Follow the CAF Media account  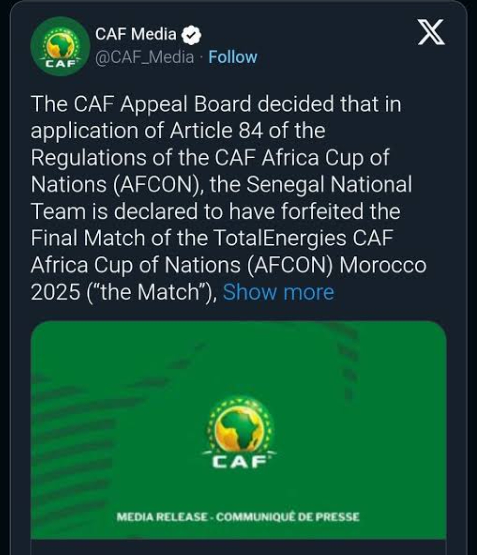233,57
